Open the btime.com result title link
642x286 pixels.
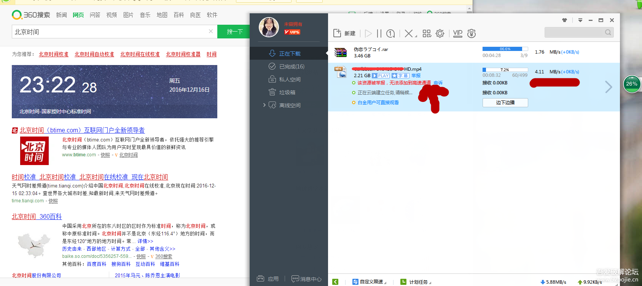pyautogui.click(x=82, y=130)
